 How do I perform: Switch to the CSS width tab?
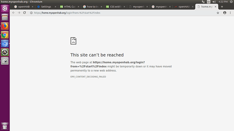pyautogui.click(x=116, y=7)
